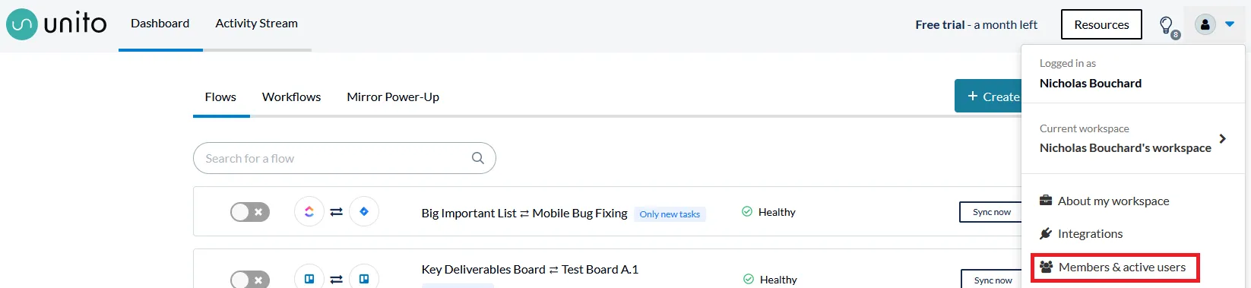Image resolution: width=1251 pixels, height=288 pixels.
Task: Click the left Trello icon in second flow
Action: coord(309,278)
